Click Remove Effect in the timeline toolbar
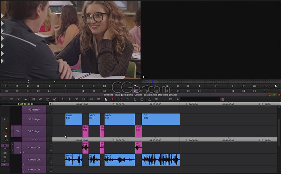The width and height of the screenshot is (281, 174). 55,99
